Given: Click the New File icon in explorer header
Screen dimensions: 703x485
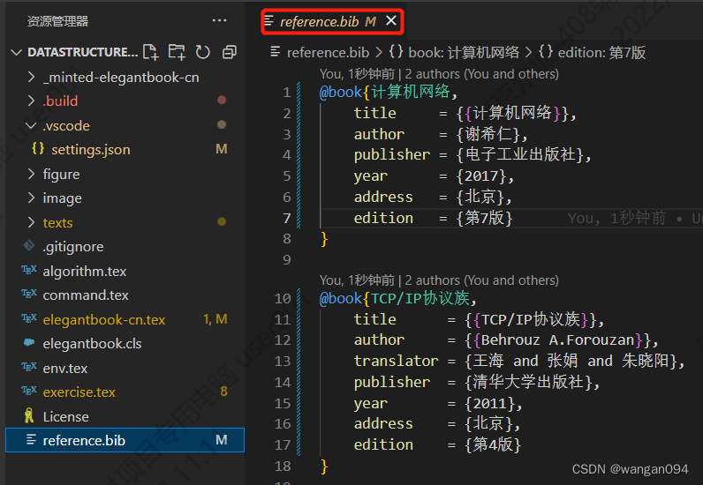Looking at the screenshot, I should tap(151, 52).
